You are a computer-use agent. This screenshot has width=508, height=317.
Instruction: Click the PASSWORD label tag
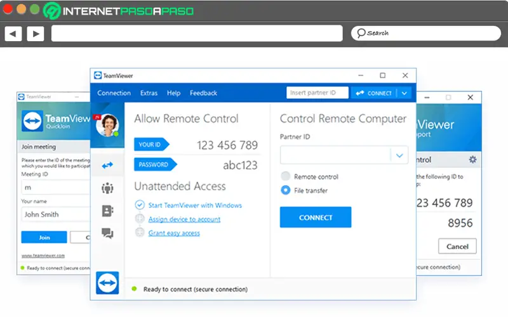pos(155,165)
